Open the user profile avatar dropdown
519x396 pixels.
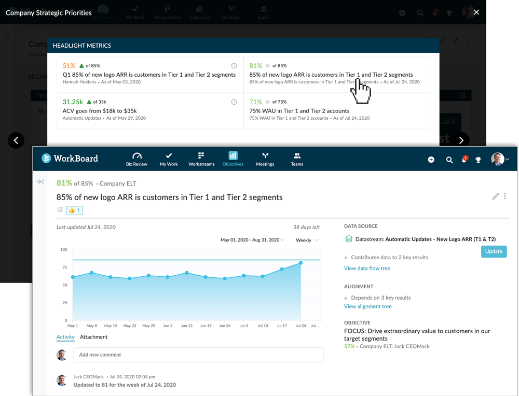(x=500, y=159)
